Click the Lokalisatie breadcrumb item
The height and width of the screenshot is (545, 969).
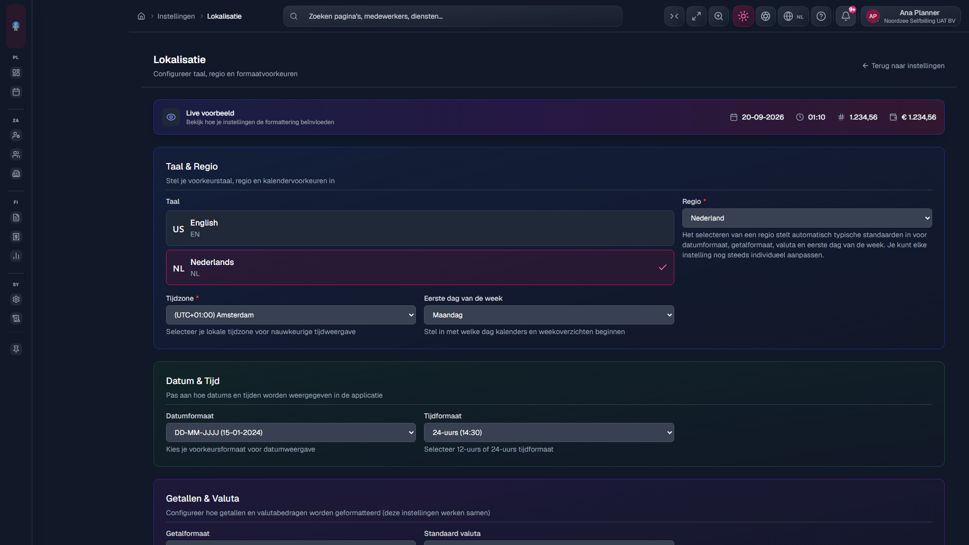224,16
